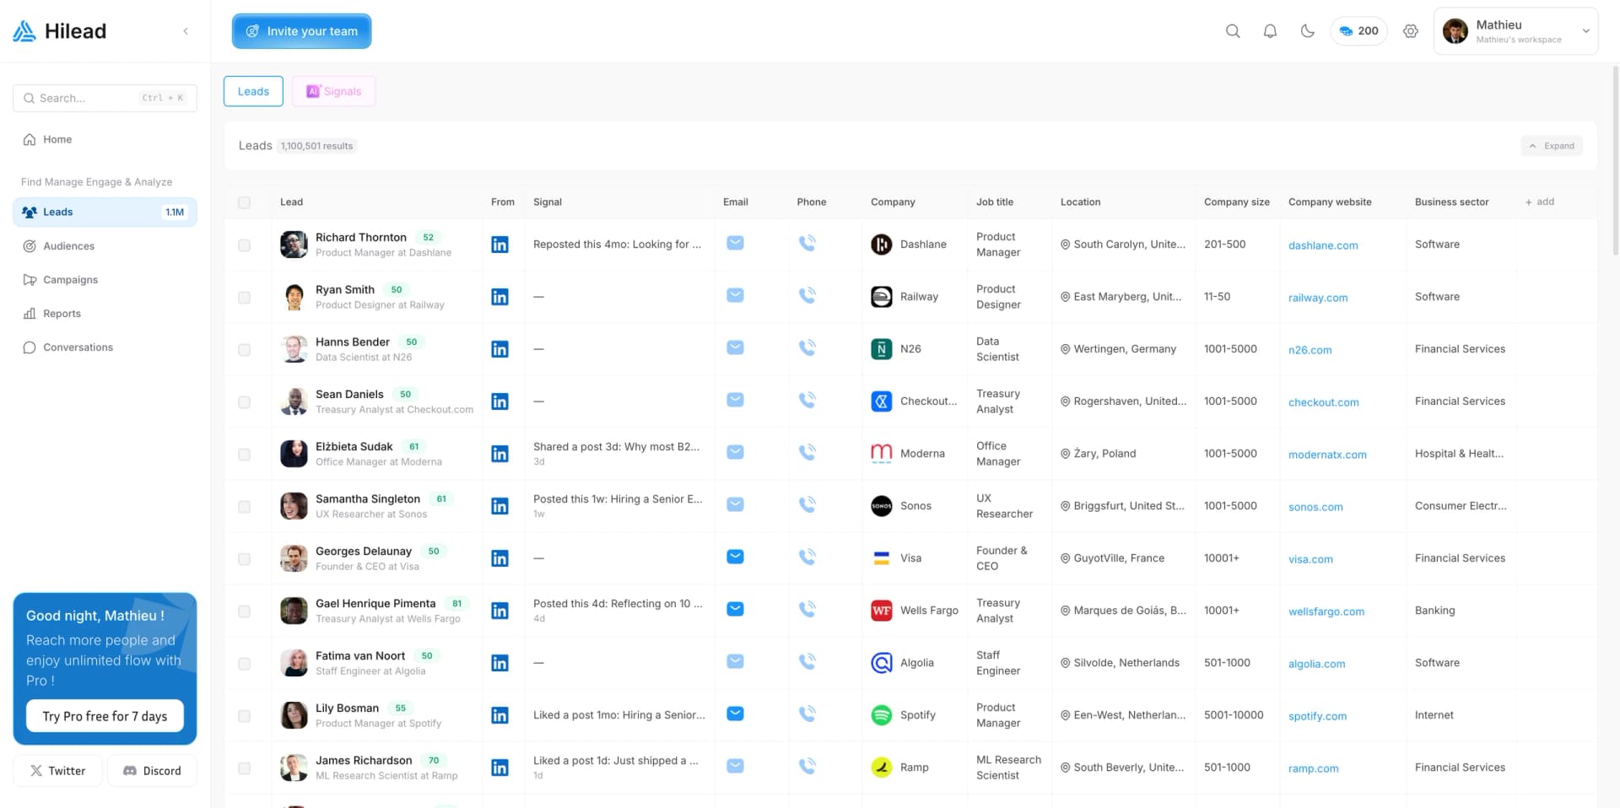Click Georges Delaunay's profile photo

[294, 558]
